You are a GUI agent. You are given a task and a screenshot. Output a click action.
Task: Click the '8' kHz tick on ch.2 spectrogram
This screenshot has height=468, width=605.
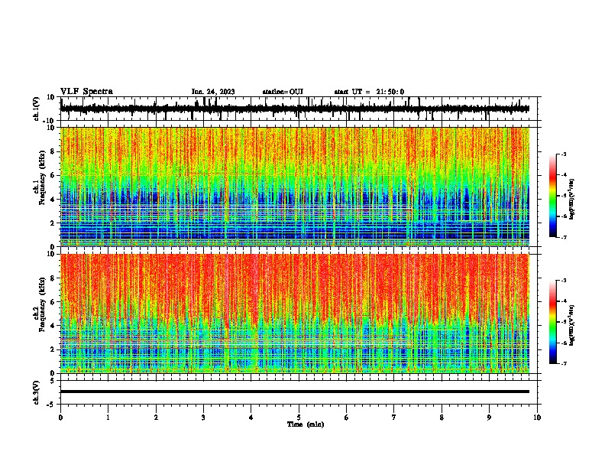point(53,278)
